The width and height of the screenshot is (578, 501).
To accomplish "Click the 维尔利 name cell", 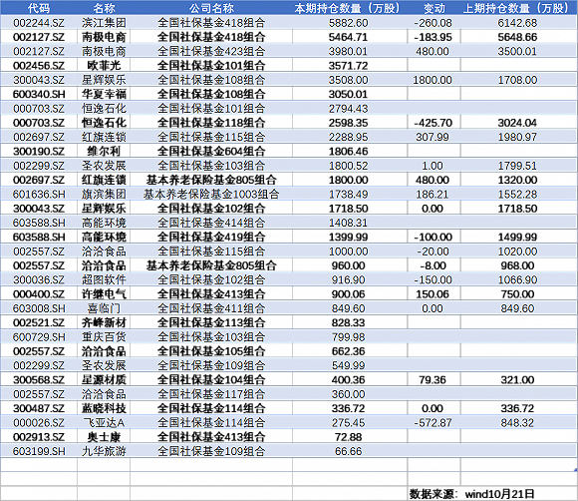I will click(x=104, y=152).
